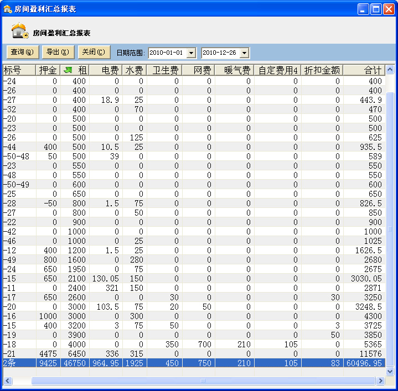
Task: Select the electricity value 18.9
Action: [106, 100]
